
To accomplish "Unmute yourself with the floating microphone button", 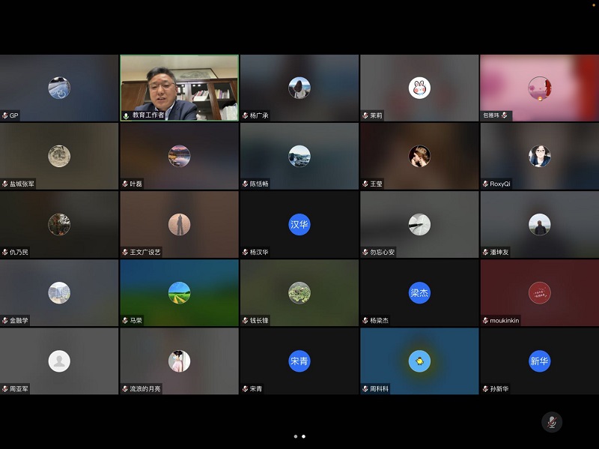I will pyautogui.click(x=552, y=421).
